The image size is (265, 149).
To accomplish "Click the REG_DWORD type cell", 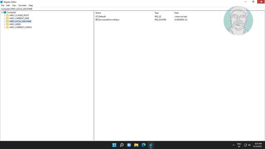I will (160, 19).
